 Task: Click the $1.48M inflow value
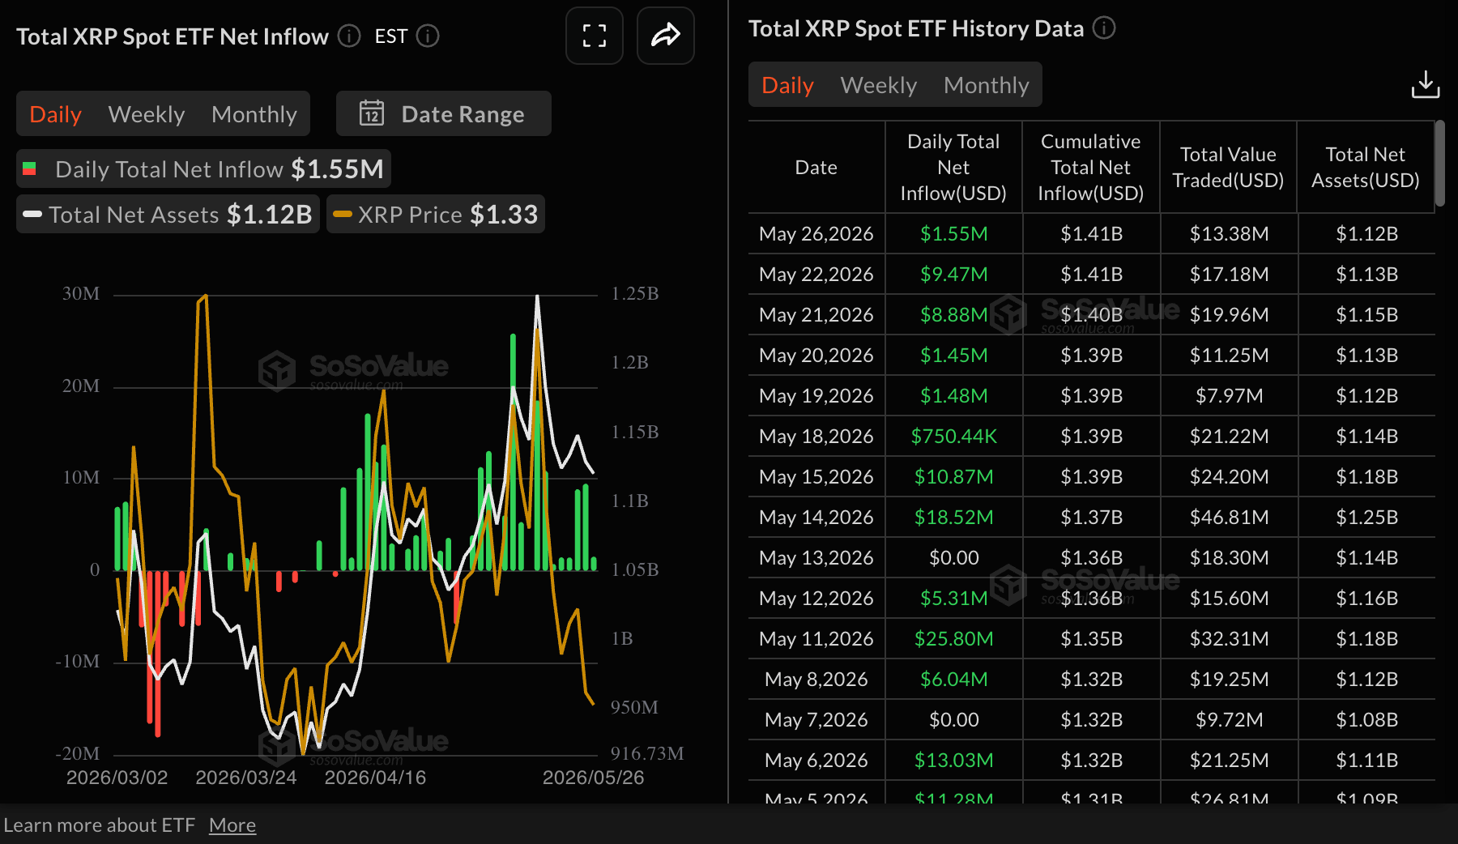pyautogui.click(x=954, y=395)
